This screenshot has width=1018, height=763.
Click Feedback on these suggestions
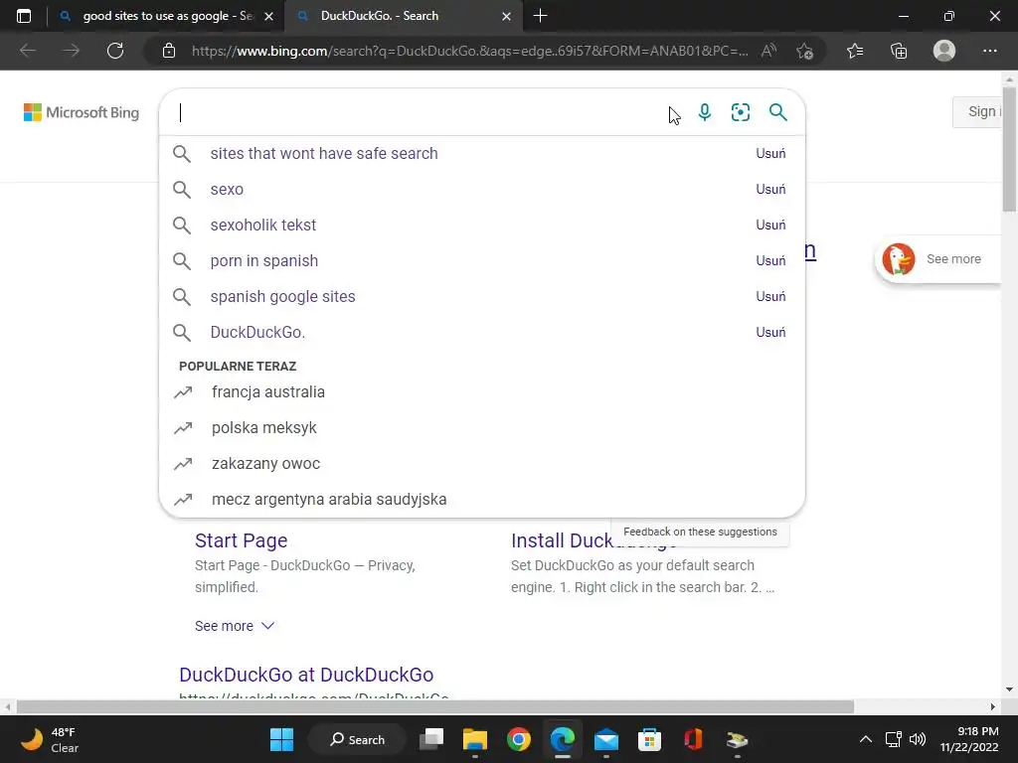tap(700, 533)
